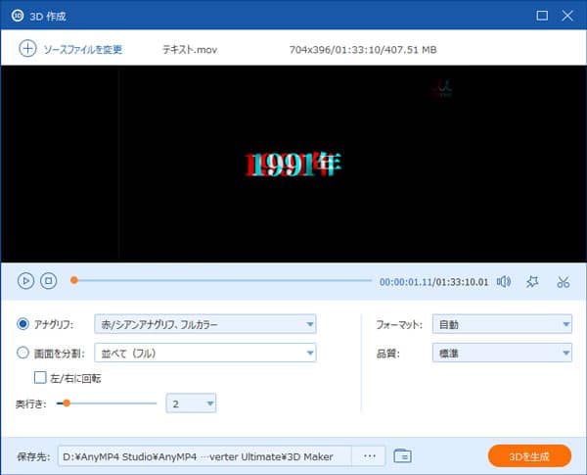
Task: Play the video preview
Action: [25, 281]
